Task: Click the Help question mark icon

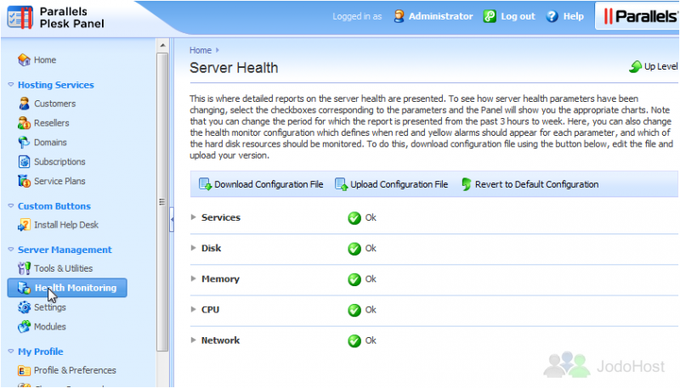Action: point(552,16)
